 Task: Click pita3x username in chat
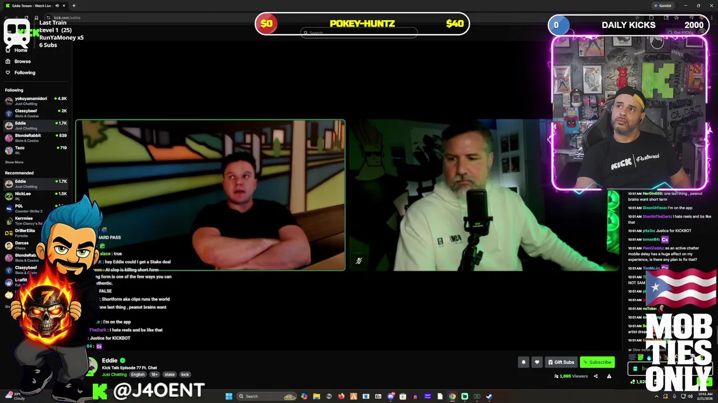click(x=648, y=231)
